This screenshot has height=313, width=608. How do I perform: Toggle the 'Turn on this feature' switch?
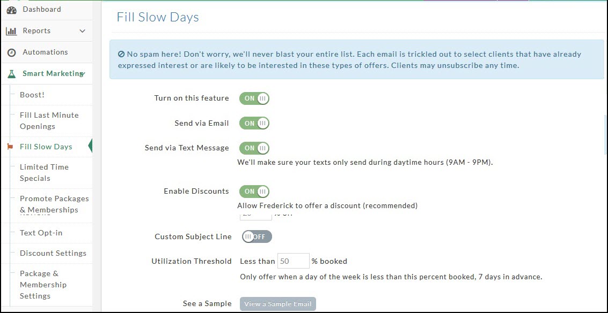coord(254,98)
